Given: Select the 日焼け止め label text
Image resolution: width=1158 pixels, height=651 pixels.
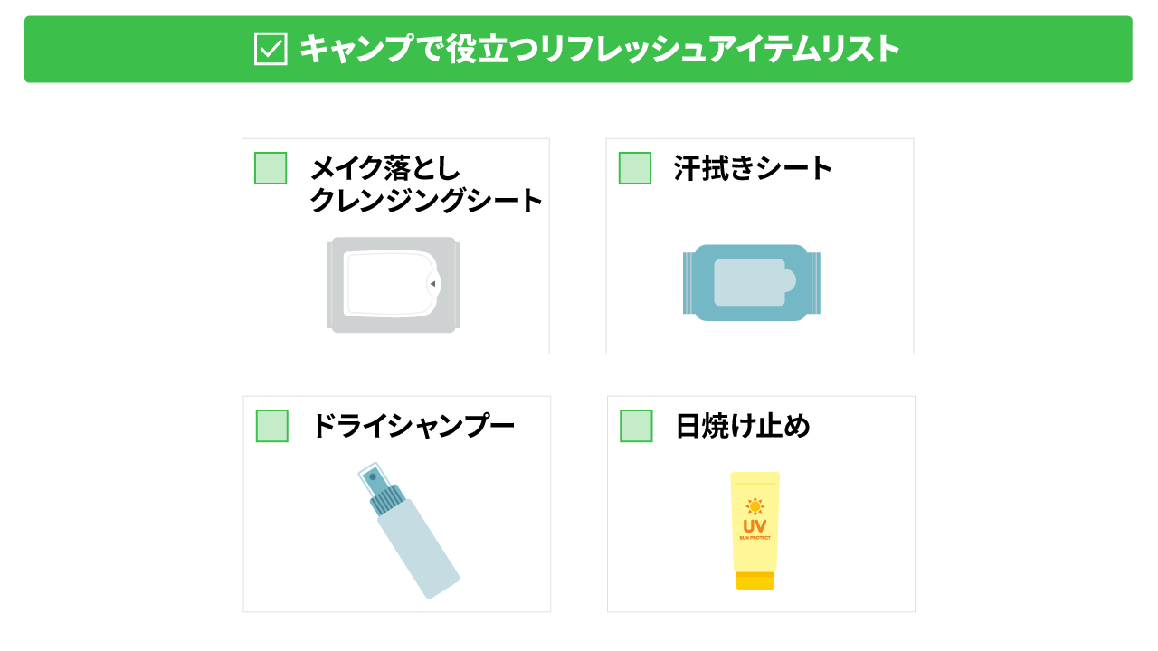Looking at the screenshot, I should tap(743, 426).
